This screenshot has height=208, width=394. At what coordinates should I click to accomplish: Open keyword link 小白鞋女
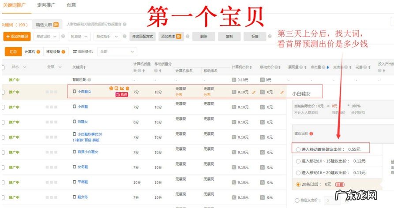tap(84, 92)
